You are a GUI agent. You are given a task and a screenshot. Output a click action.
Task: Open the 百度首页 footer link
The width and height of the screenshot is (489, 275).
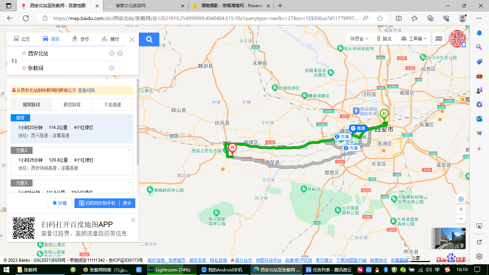tap(177, 260)
